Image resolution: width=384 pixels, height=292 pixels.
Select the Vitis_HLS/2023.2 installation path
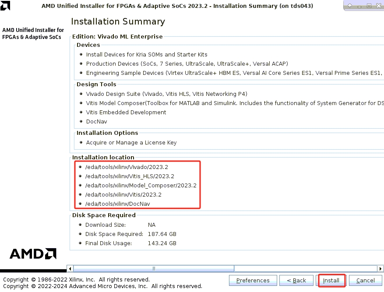tap(130, 176)
